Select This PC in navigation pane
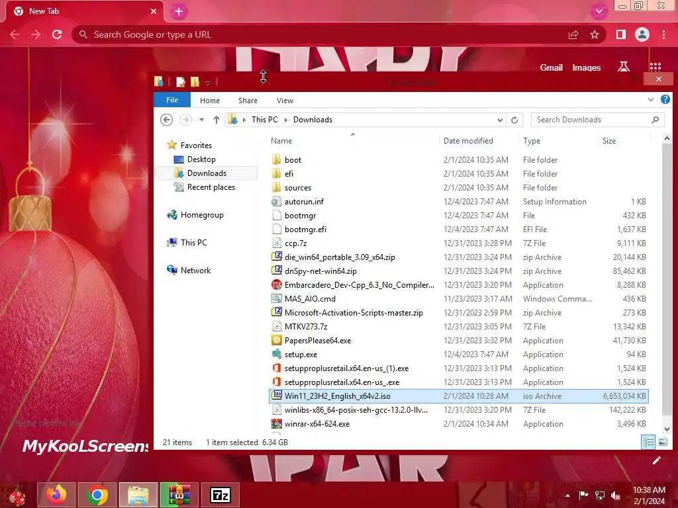This screenshot has width=678, height=508. click(x=194, y=242)
